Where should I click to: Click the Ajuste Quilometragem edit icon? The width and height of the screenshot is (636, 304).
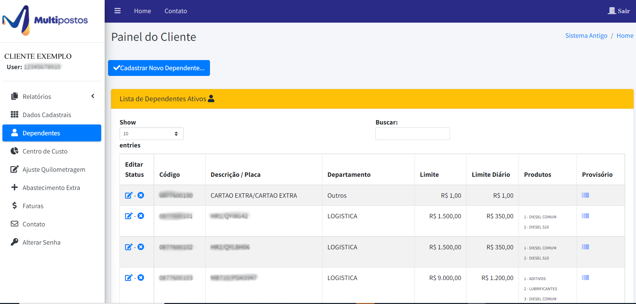coord(15,169)
